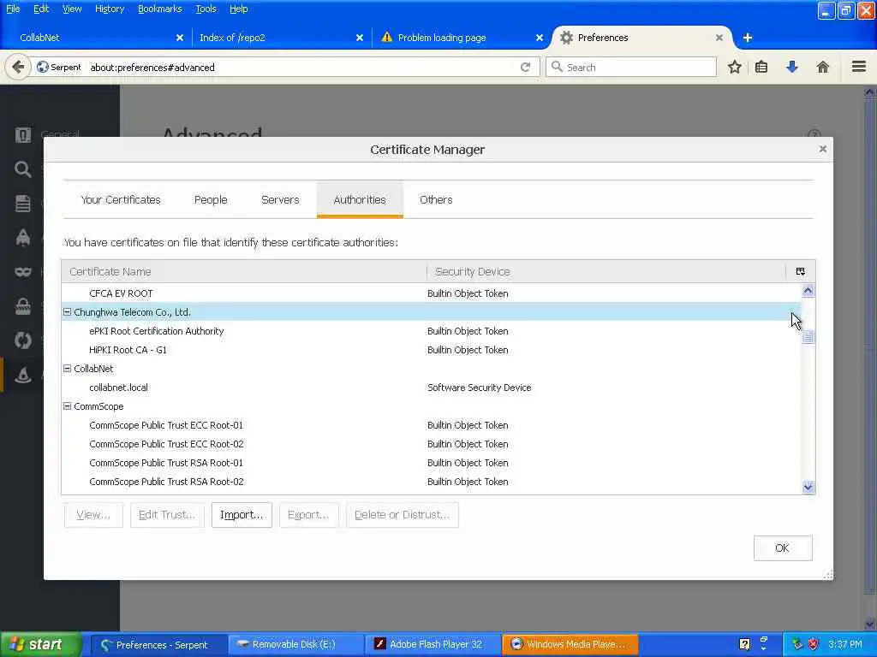Switch to the Servers tab
The height and width of the screenshot is (657, 877).
(280, 199)
